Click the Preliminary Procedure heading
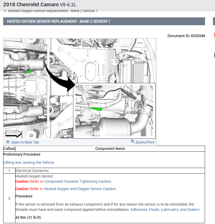Viewport: 215px width, 224px height. [22, 154]
